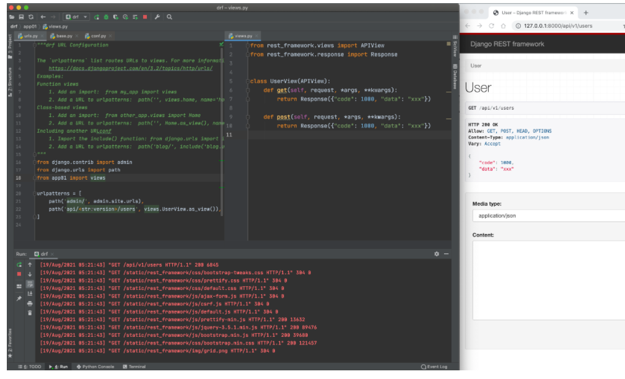Click the Profile drf gauge icon
The height and width of the screenshot is (379, 625).
tap(125, 17)
